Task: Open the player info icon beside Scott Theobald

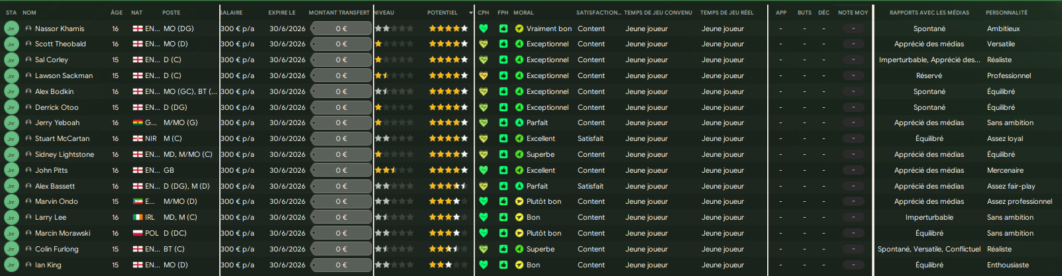Action: coord(28,44)
